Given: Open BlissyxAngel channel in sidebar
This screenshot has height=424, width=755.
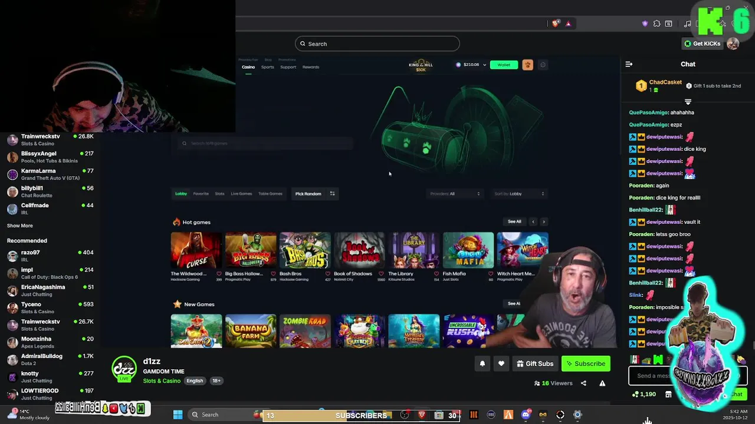Looking at the screenshot, I should click(50, 157).
